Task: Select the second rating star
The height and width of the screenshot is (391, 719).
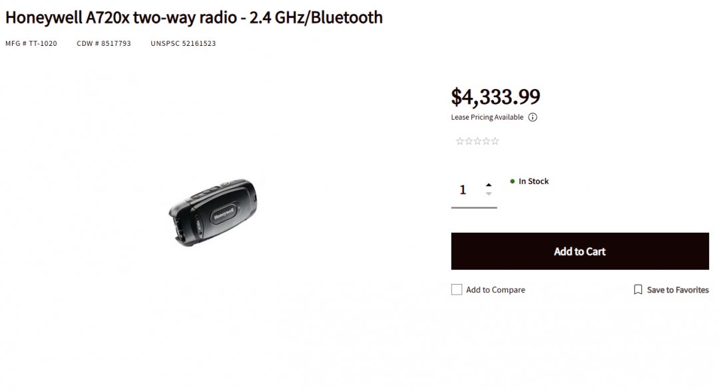Action: pos(469,141)
